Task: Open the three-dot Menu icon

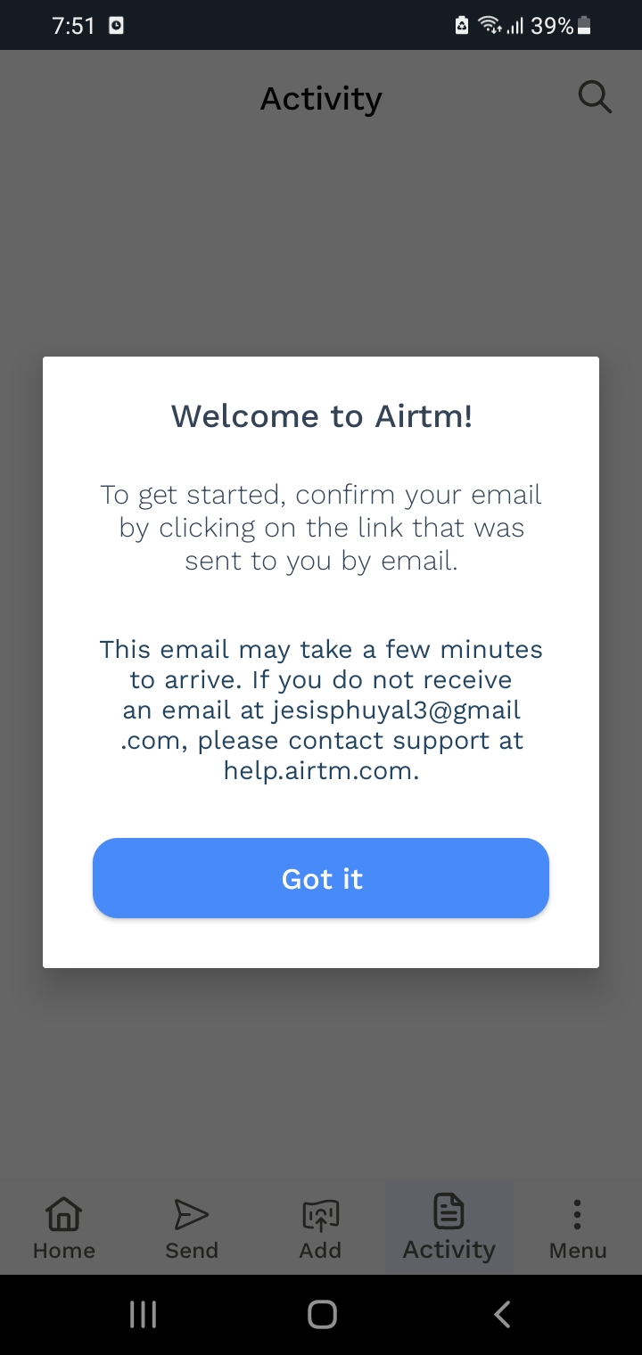Action: pyautogui.click(x=577, y=1215)
